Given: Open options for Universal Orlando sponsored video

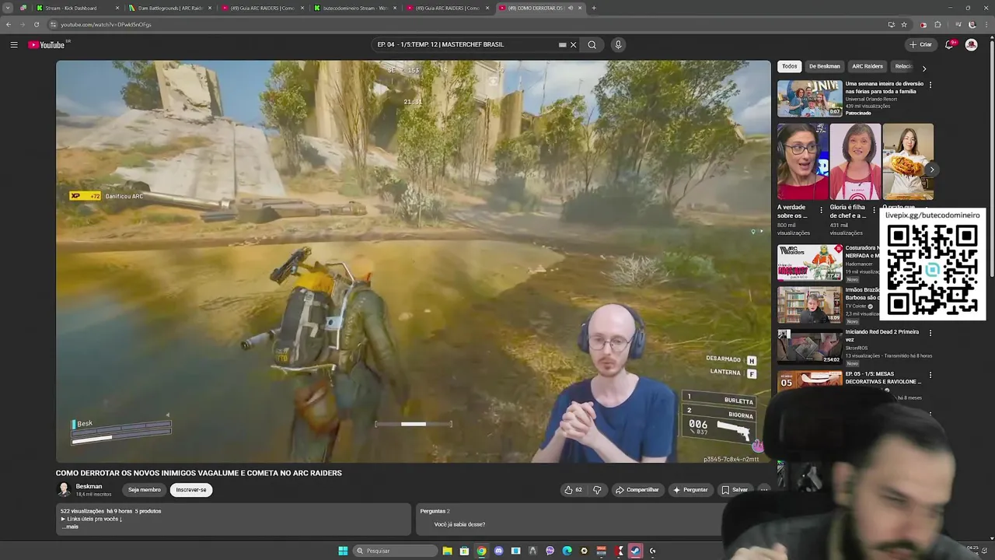Looking at the screenshot, I should click(x=930, y=84).
